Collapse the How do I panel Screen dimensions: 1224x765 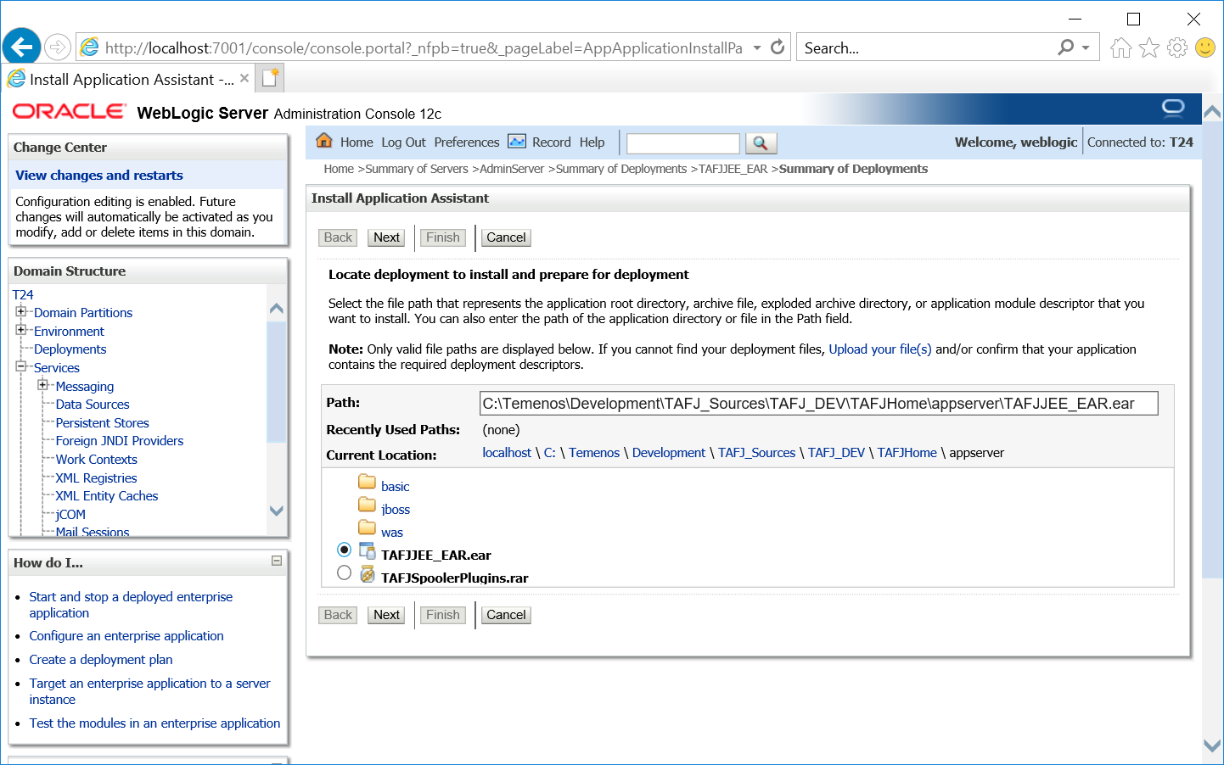(x=276, y=561)
